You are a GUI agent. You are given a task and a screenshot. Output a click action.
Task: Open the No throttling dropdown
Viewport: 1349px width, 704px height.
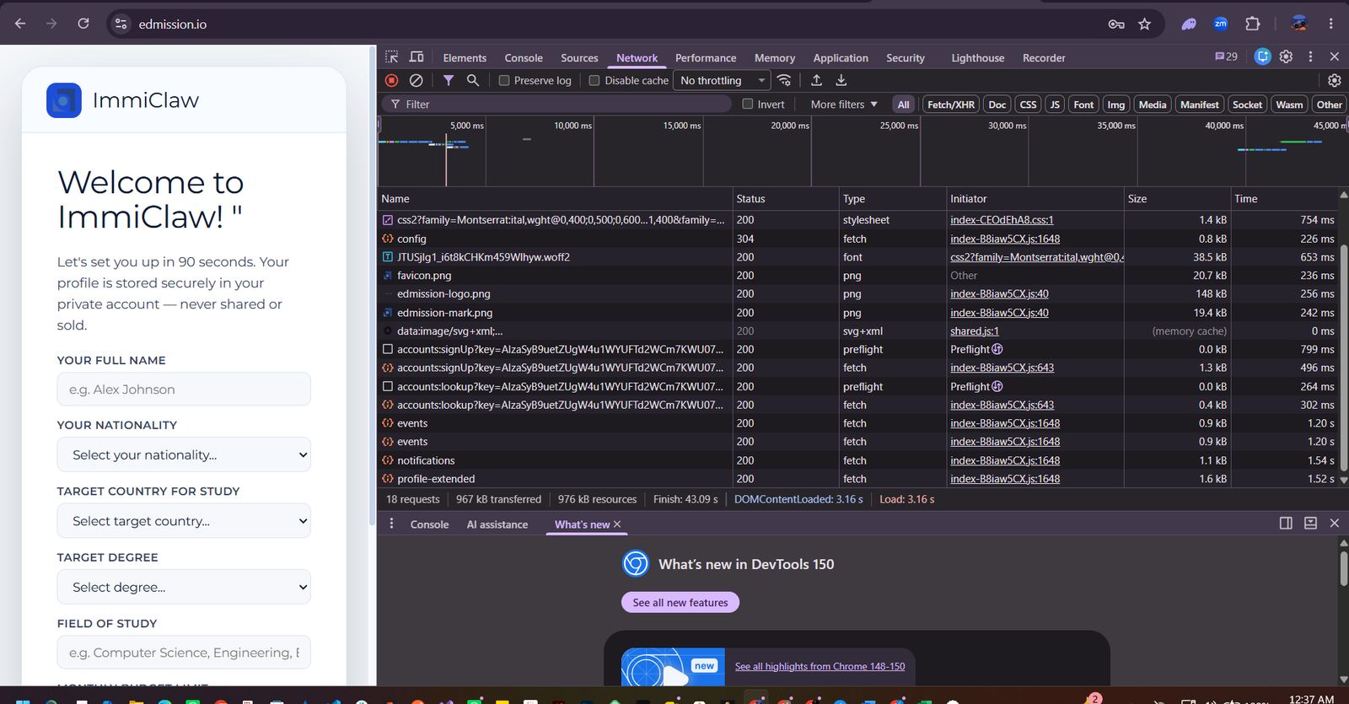tap(723, 80)
